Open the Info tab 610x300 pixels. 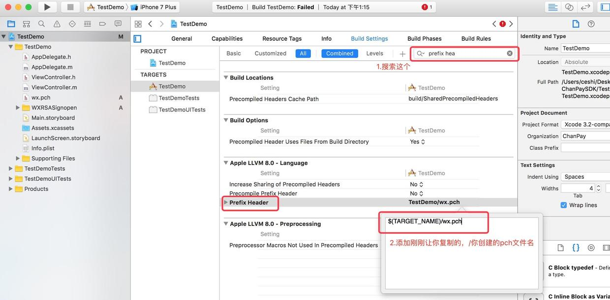click(x=327, y=39)
